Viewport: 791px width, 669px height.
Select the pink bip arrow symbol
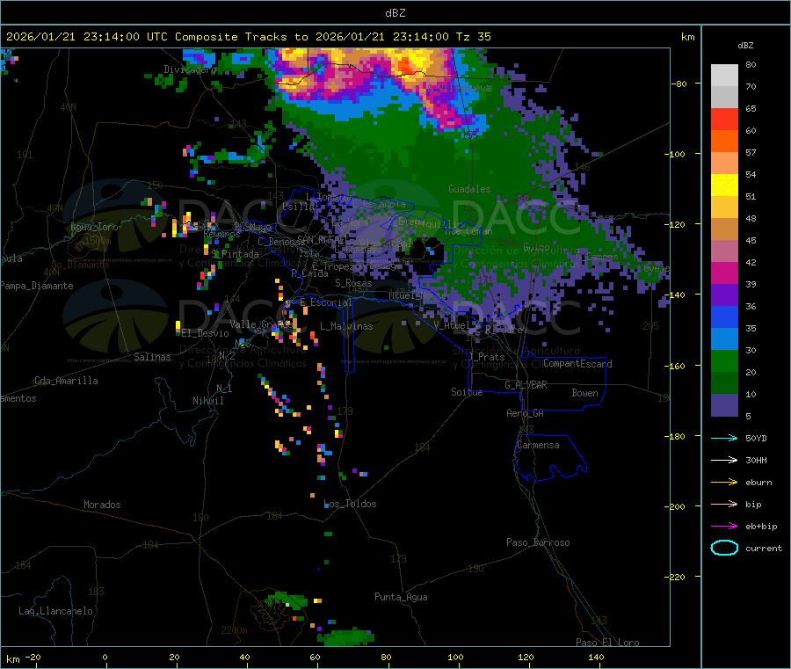click(724, 504)
